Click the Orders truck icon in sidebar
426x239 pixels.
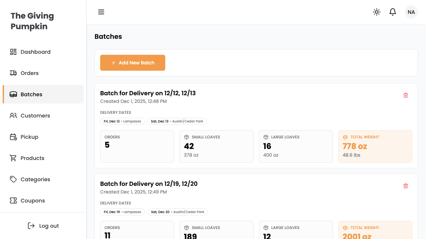13,73
